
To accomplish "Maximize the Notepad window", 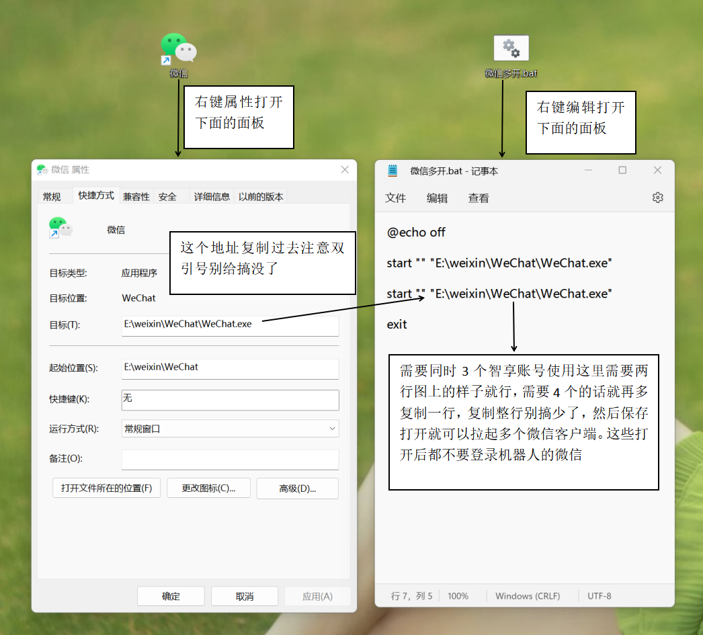I will (622, 170).
